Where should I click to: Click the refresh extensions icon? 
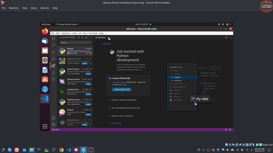[x=82, y=37]
